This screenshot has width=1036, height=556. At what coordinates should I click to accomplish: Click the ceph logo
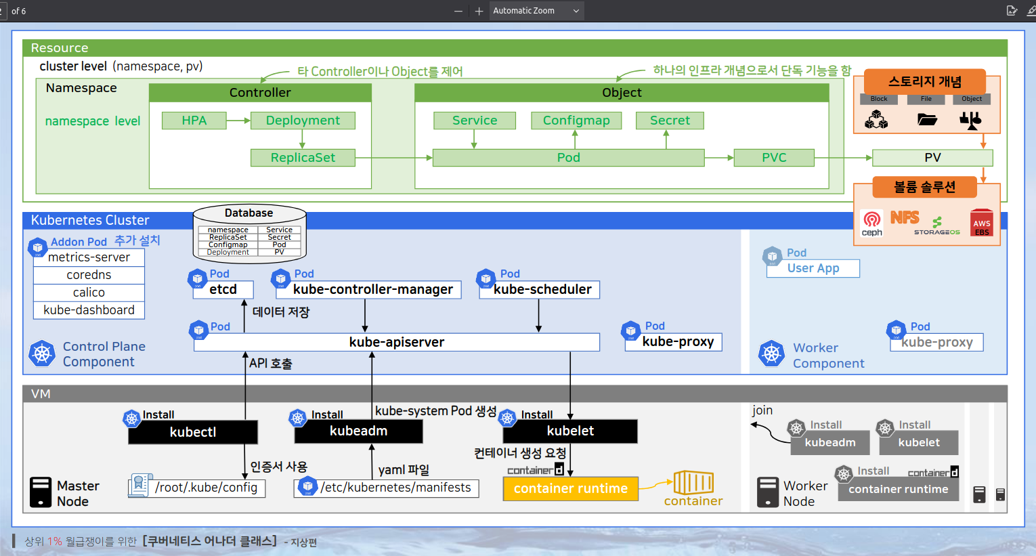(x=872, y=223)
